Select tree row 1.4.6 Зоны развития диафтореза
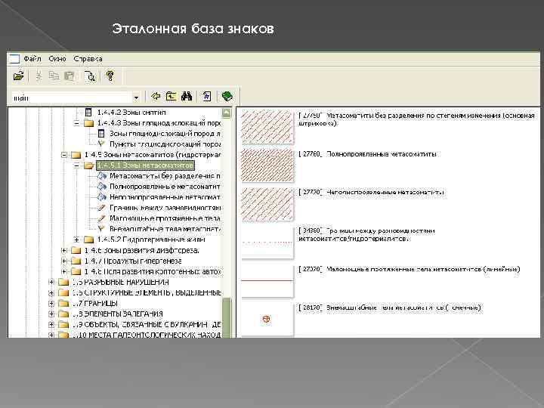 click(141, 250)
